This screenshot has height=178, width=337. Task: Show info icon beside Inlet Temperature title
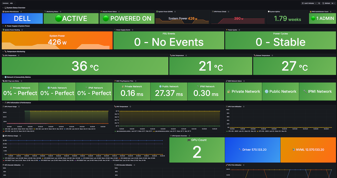pyautogui.click(x=186, y=56)
